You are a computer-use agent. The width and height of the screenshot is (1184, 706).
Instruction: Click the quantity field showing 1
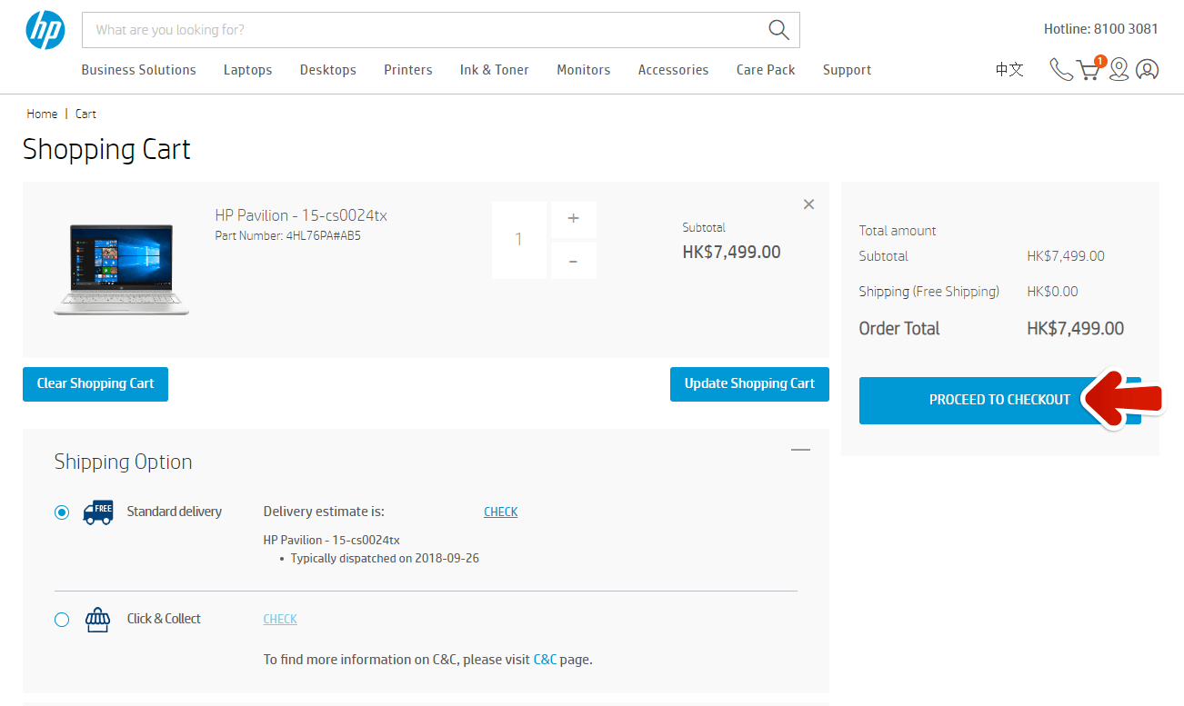point(519,240)
